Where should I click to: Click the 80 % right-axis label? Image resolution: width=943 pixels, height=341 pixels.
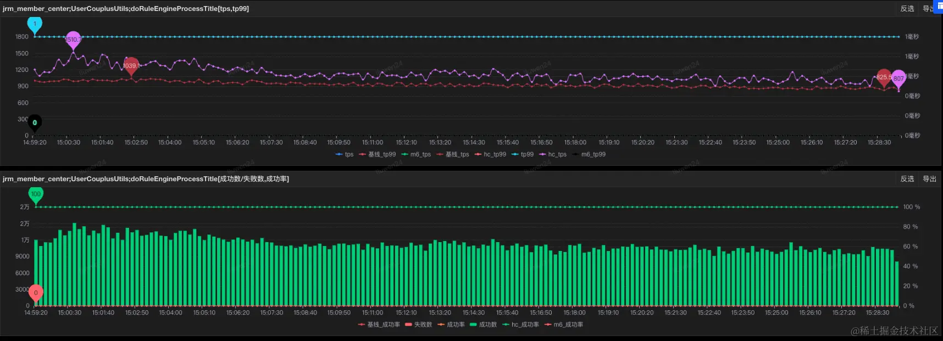[910, 227]
